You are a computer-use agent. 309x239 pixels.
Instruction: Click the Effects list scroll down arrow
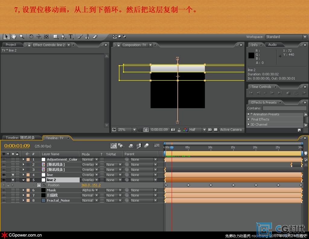point(306,125)
